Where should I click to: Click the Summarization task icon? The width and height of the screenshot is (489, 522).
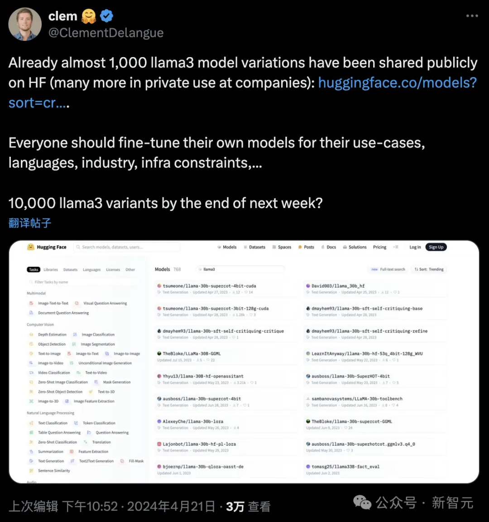[31, 451]
